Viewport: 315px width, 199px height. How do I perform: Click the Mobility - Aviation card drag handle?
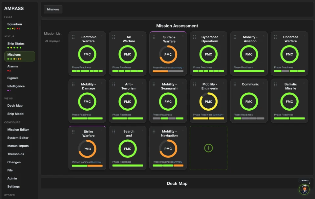coord(235,37)
